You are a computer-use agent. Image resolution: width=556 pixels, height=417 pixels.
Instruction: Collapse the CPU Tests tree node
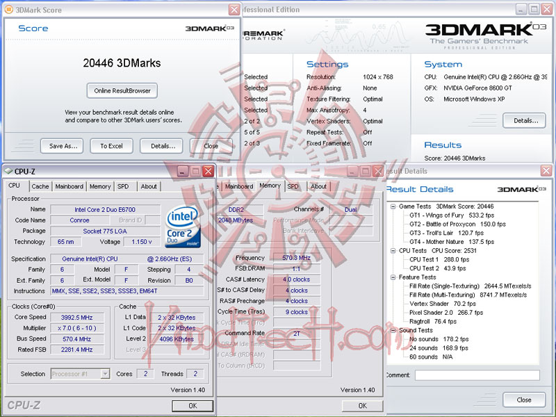pyautogui.click(x=393, y=251)
